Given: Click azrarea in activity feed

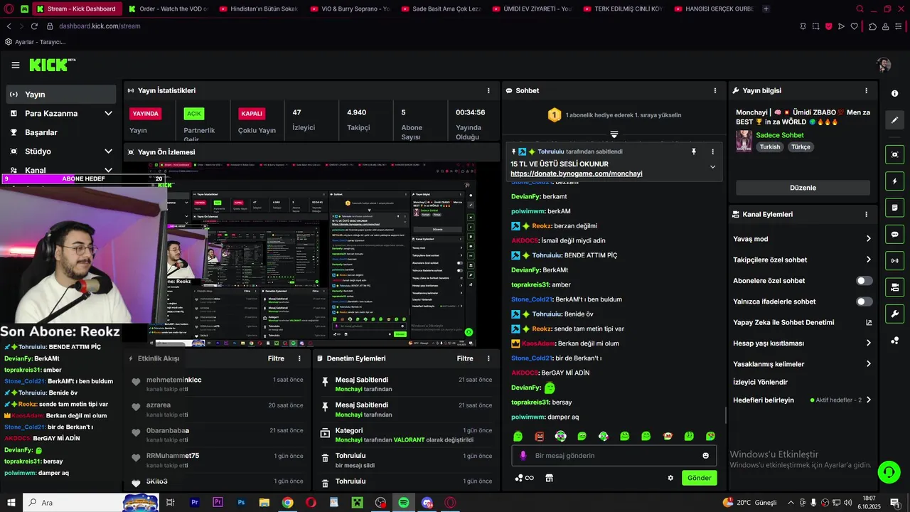Looking at the screenshot, I should (159, 405).
